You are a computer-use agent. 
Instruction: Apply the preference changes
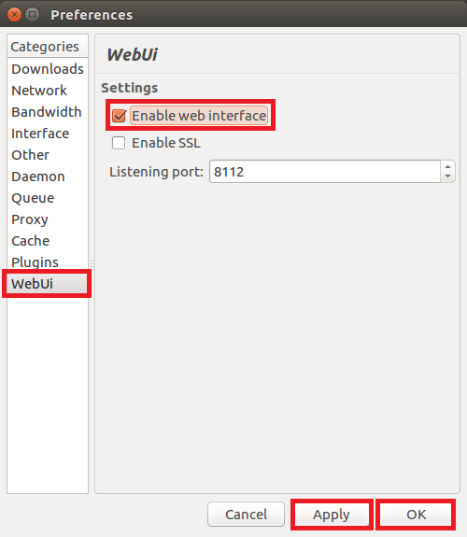332,515
